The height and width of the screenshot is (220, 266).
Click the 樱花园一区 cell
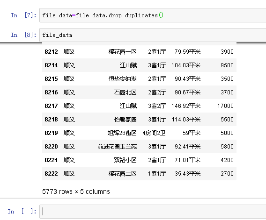[x=123, y=52]
